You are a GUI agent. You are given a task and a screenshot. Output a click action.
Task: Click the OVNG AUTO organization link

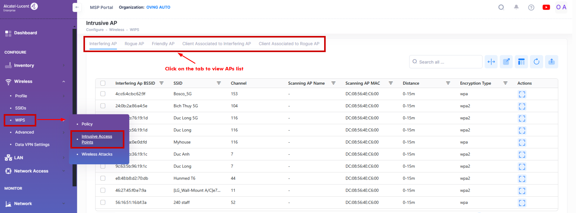(158, 7)
